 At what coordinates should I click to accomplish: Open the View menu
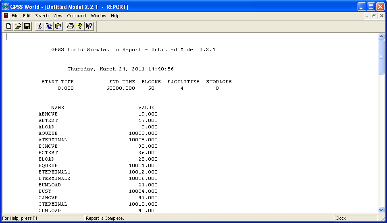tap(58, 16)
